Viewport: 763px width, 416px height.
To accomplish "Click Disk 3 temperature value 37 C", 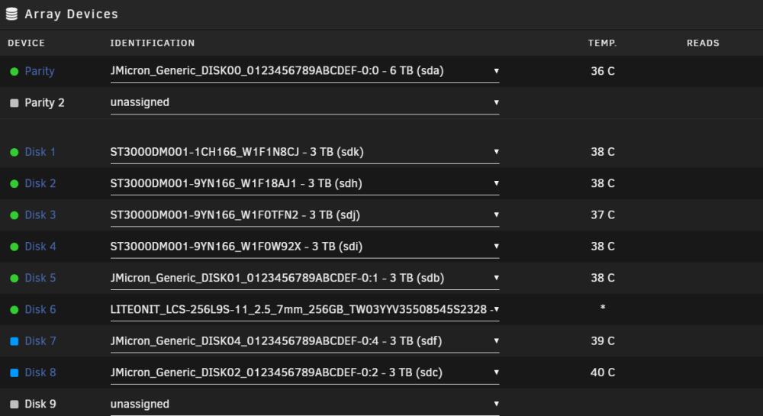I will tap(603, 214).
